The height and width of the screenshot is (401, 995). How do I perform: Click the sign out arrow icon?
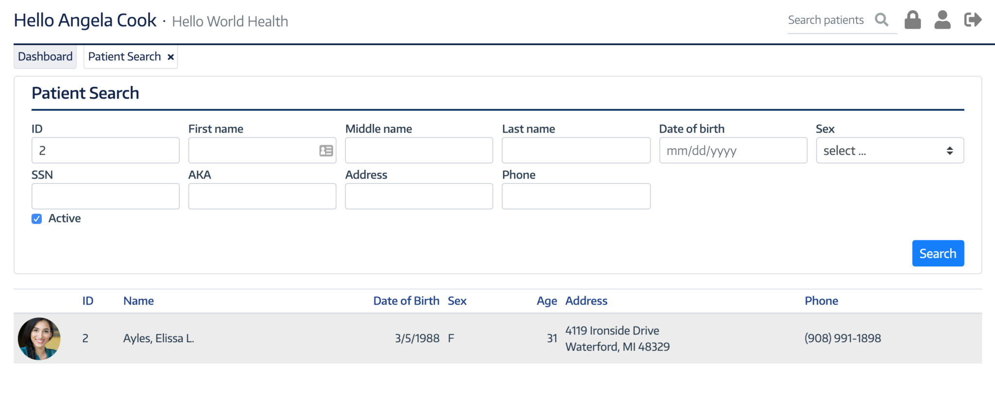tap(973, 20)
